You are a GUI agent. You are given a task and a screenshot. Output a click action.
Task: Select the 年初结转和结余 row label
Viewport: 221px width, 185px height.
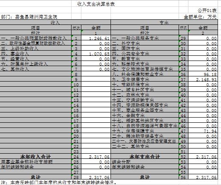point(36,167)
